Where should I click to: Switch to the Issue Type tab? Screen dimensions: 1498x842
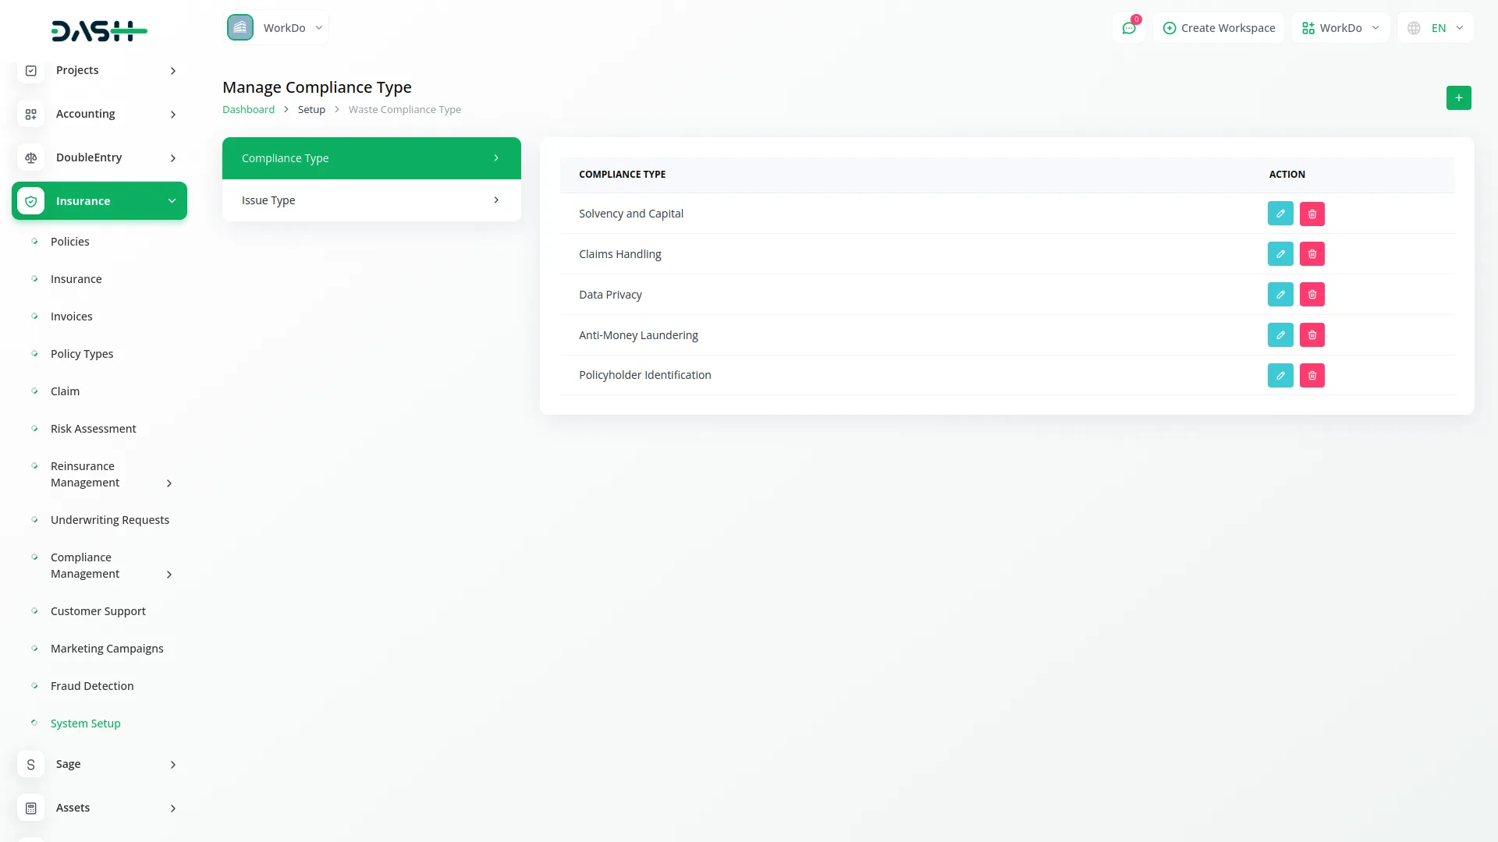(371, 200)
